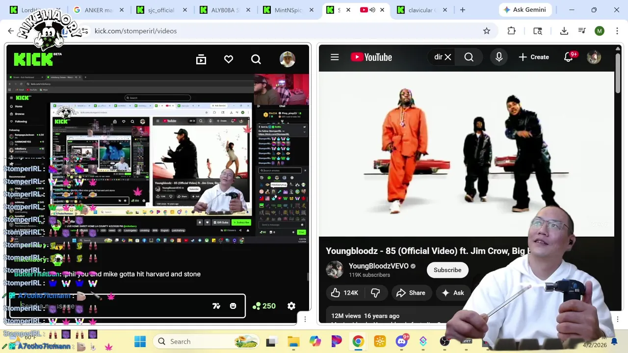Viewport: 628px width, 353px height.
Task: Open the Windows Start menu
Action: (140, 341)
